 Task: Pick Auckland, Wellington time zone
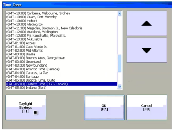pos(62,32)
